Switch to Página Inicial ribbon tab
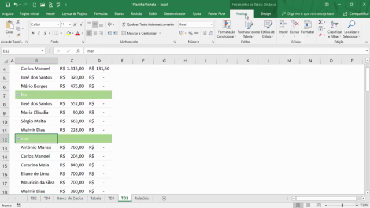The image size is (370, 208). point(29,14)
